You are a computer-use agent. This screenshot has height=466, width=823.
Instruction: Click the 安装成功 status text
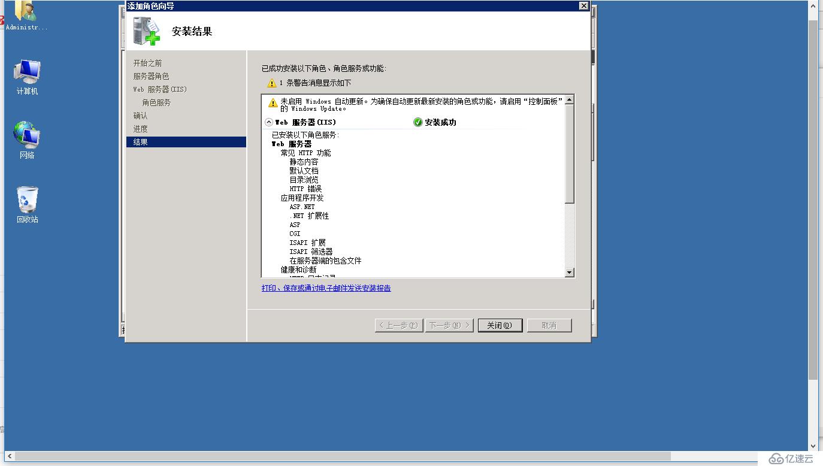pyautogui.click(x=440, y=122)
